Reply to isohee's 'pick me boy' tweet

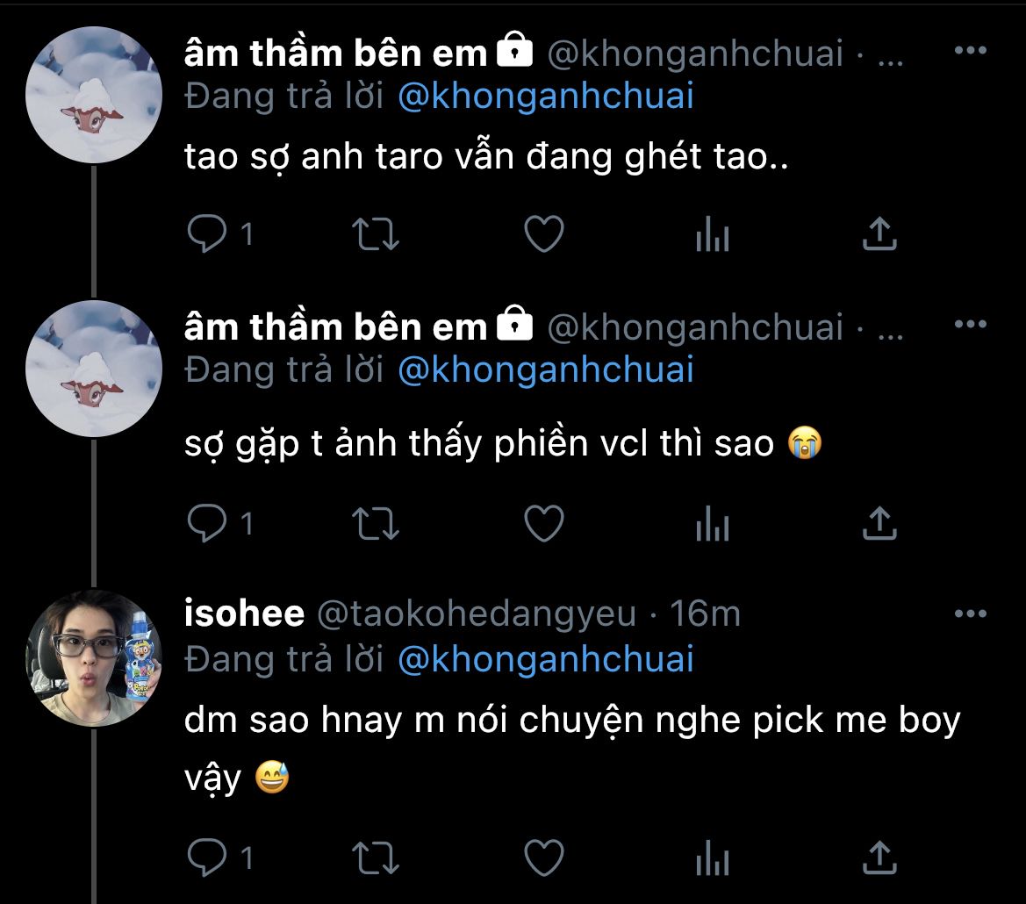click(208, 857)
